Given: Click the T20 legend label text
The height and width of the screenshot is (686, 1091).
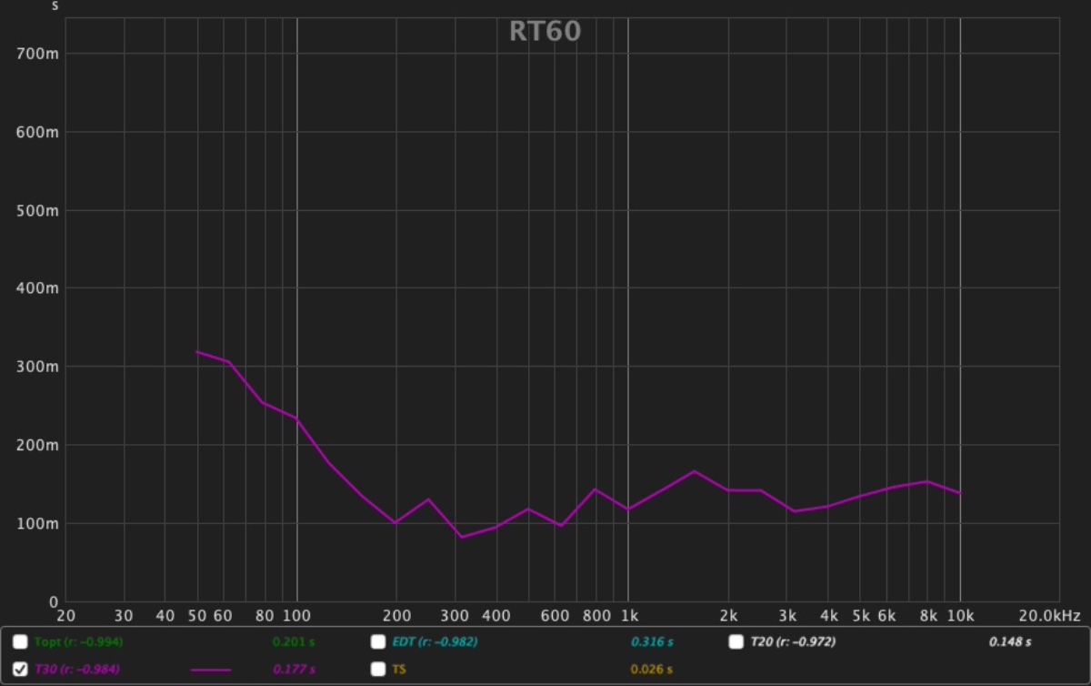Looking at the screenshot, I should (793, 641).
